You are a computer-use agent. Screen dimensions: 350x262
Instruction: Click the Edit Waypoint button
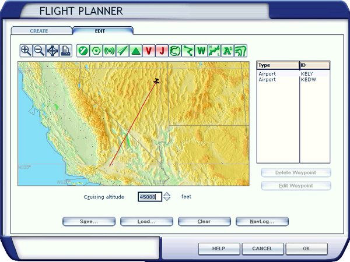pos(296,186)
